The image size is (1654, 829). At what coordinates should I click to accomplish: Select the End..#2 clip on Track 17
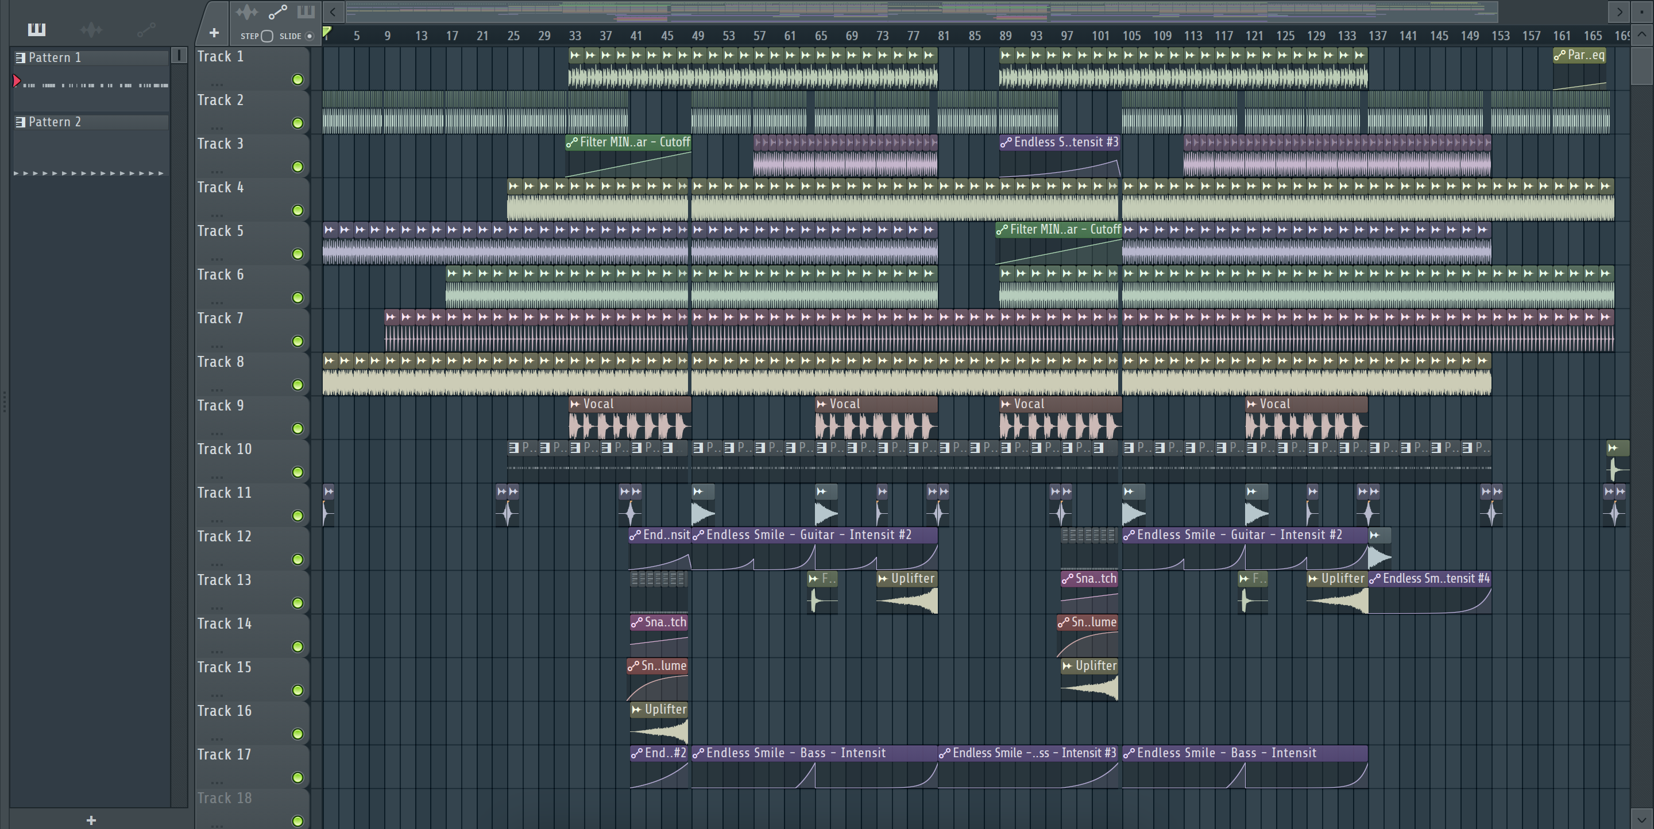[659, 766]
